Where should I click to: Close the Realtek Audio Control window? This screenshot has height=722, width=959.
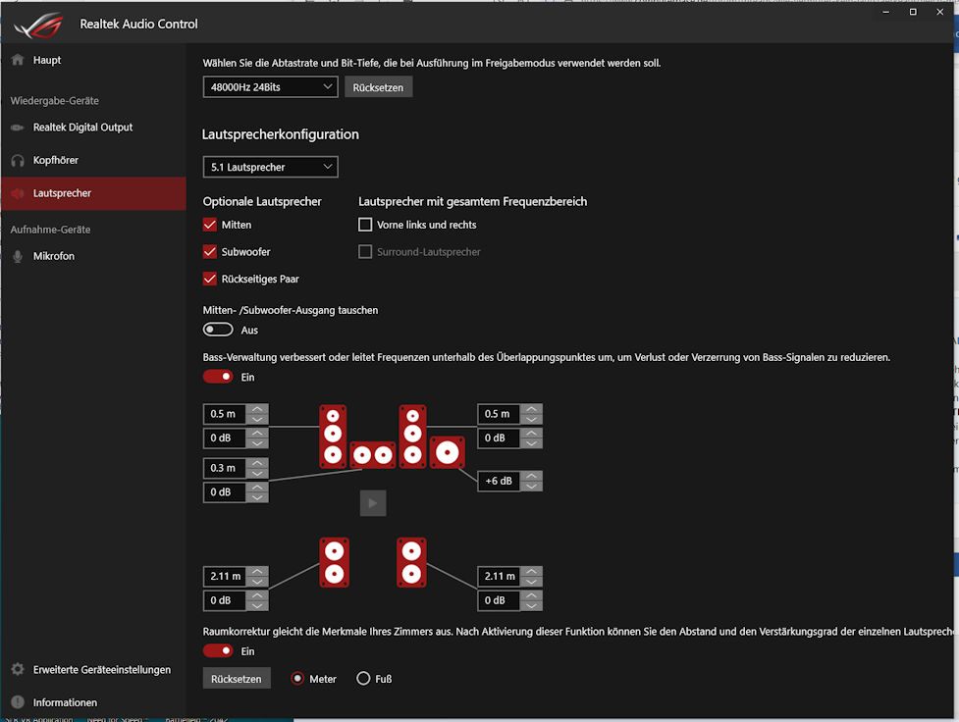940,12
